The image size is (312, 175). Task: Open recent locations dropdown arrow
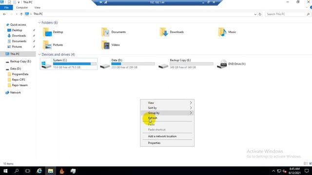[17, 14]
